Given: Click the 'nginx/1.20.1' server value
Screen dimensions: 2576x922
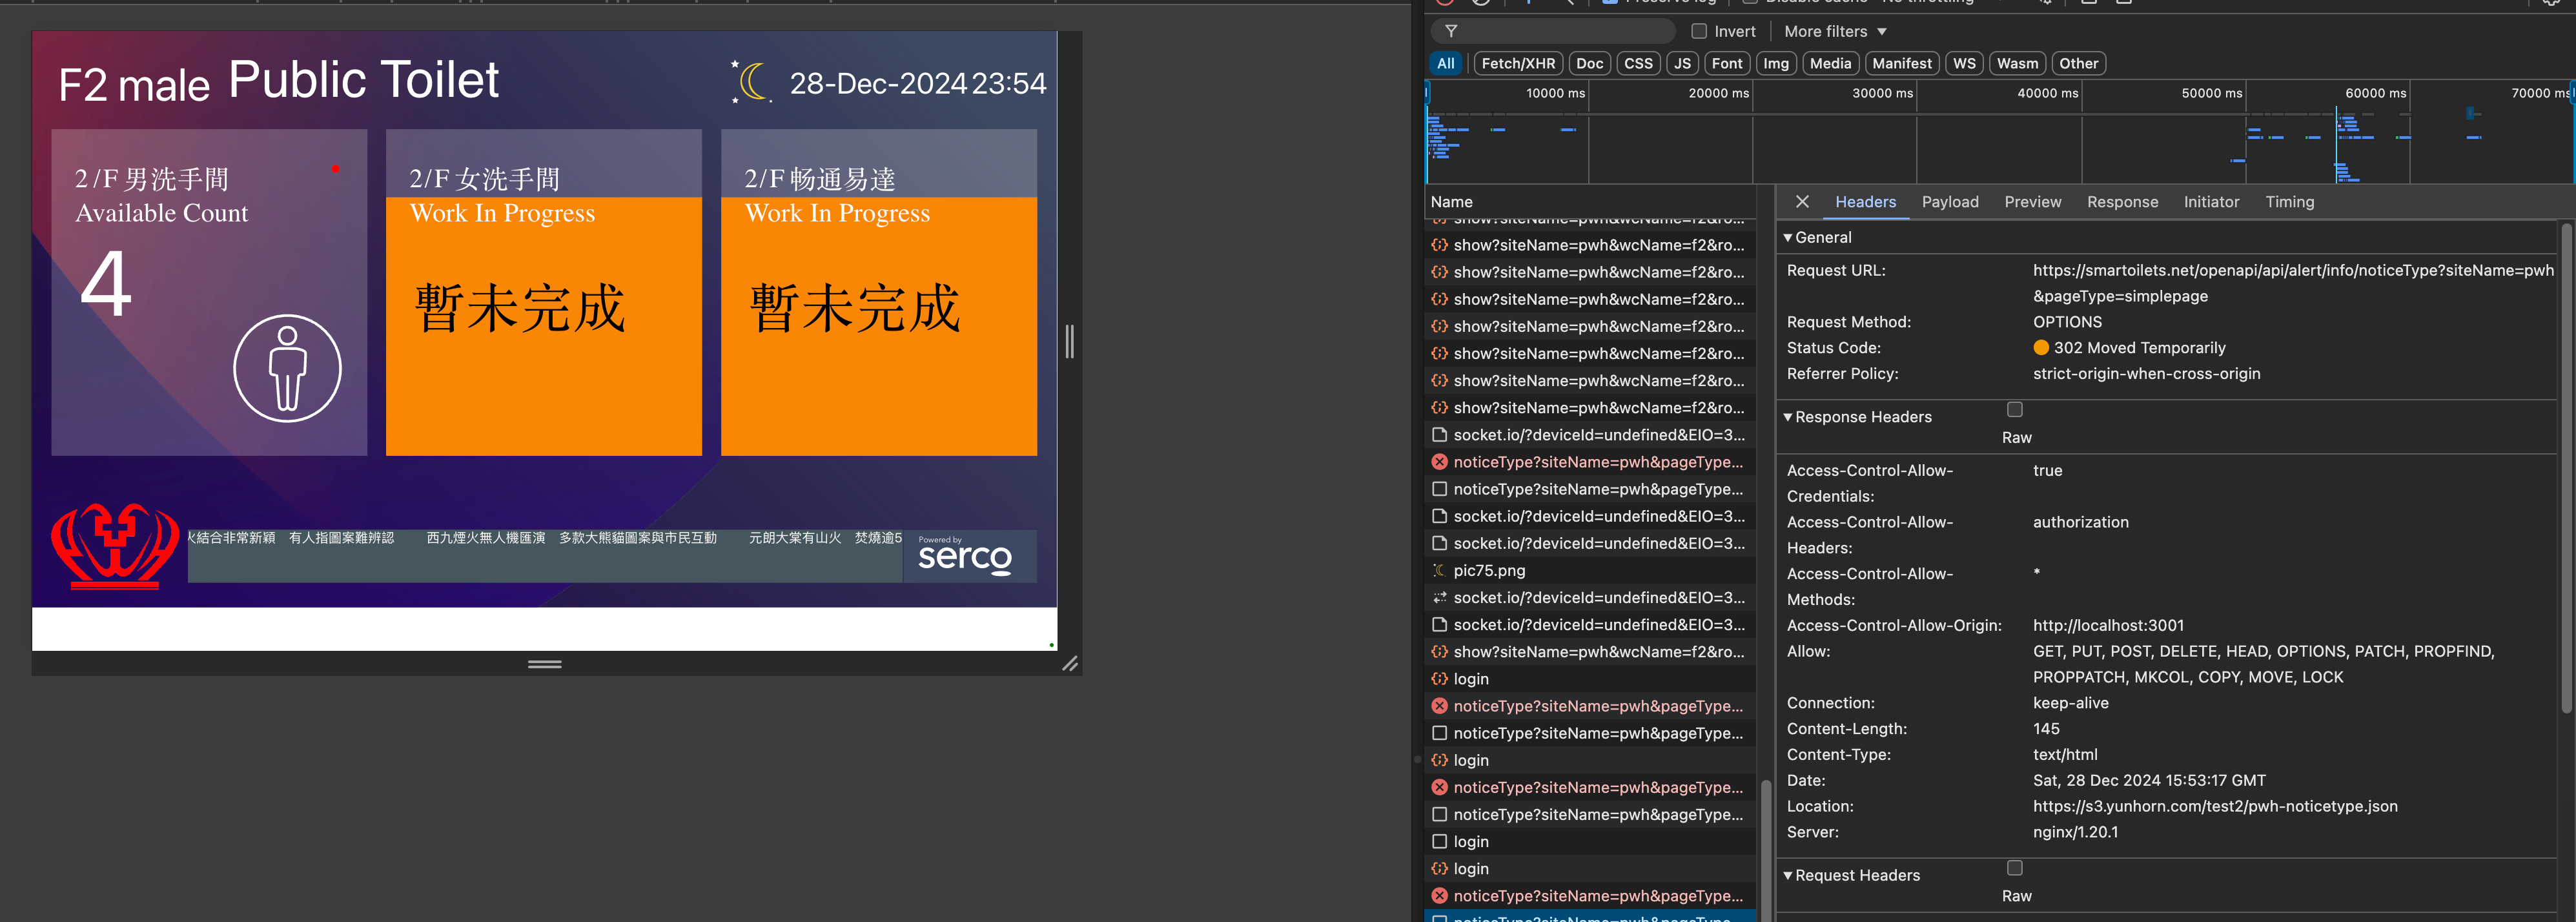Looking at the screenshot, I should (x=2075, y=833).
